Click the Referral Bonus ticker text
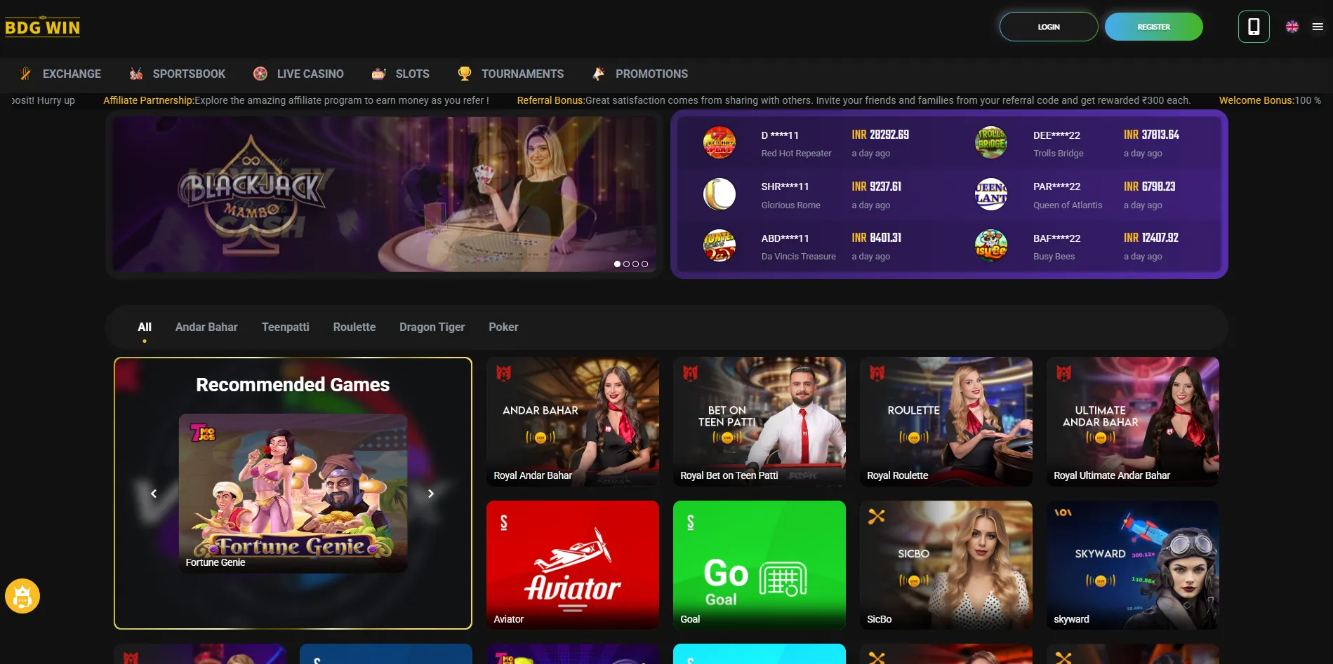1333x664 pixels. coord(854,100)
